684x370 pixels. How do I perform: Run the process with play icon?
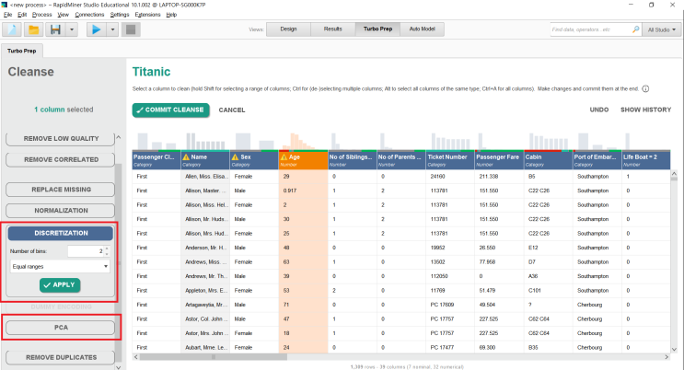point(97,29)
